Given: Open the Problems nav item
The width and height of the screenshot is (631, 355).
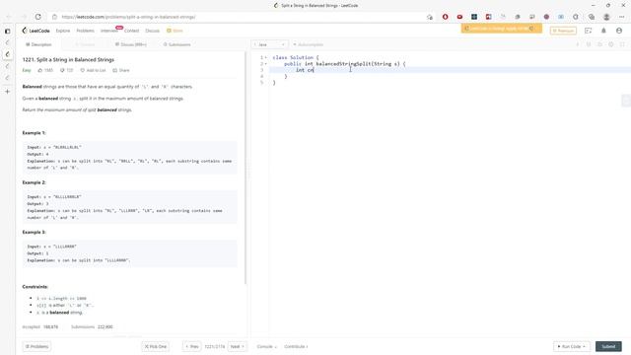Looking at the screenshot, I should [x=86, y=31].
